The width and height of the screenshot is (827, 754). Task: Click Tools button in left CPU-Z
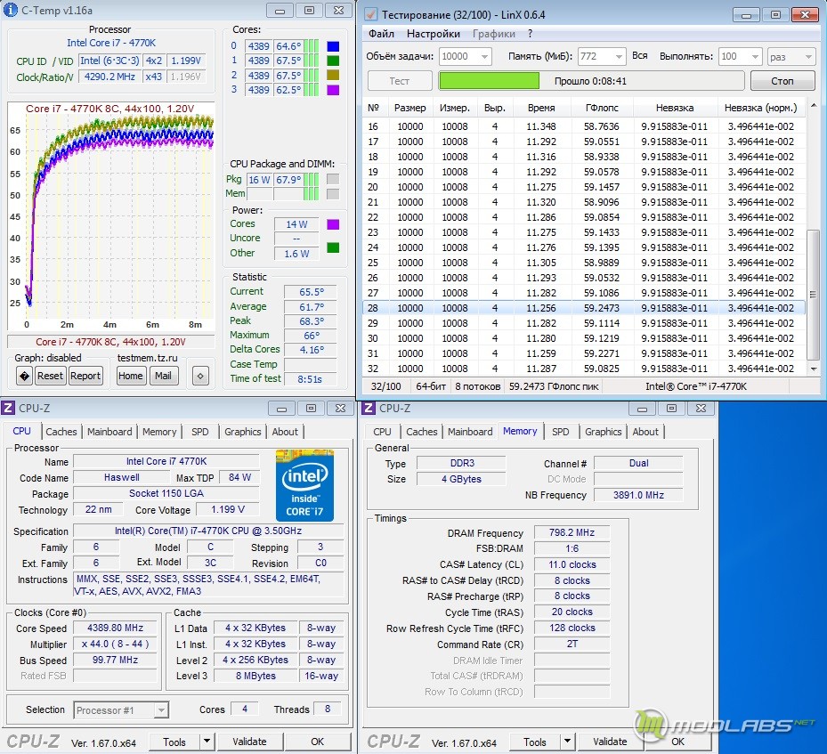click(x=174, y=742)
